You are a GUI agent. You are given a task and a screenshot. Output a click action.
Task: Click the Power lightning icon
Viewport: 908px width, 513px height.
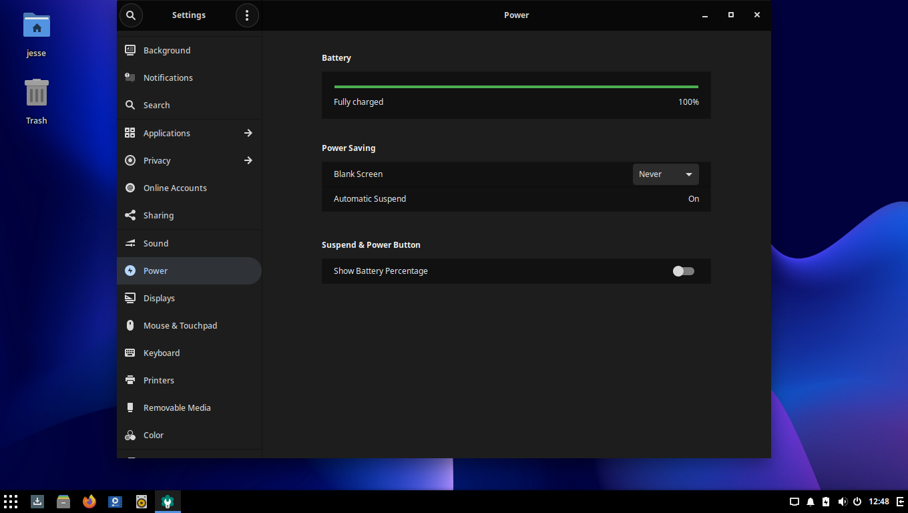pyautogui.click(x=130, y=271)
